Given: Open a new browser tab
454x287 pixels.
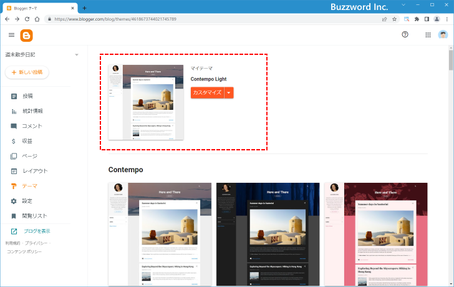Looking at the screenshot, I should pyautogui.click(x=84, y=8).
